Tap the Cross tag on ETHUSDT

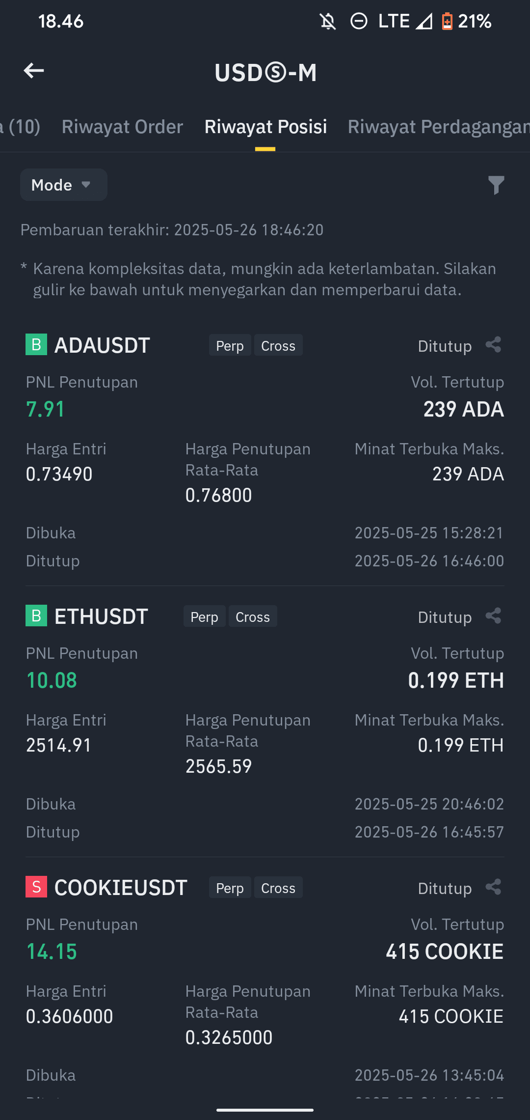[x=253, y=616]
